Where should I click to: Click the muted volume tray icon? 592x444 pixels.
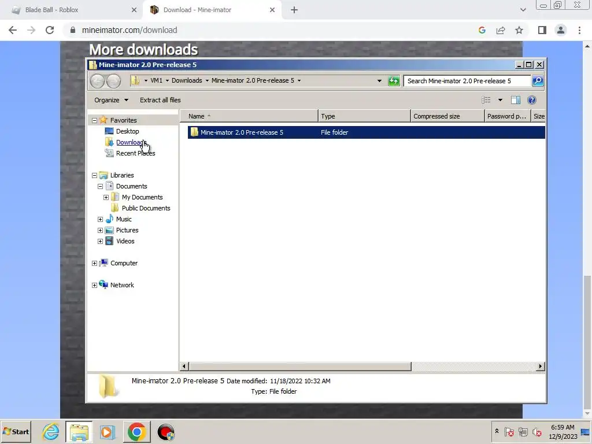537,431
